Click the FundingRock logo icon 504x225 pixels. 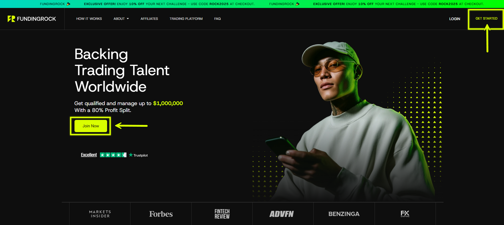click(x=11, y=19)
